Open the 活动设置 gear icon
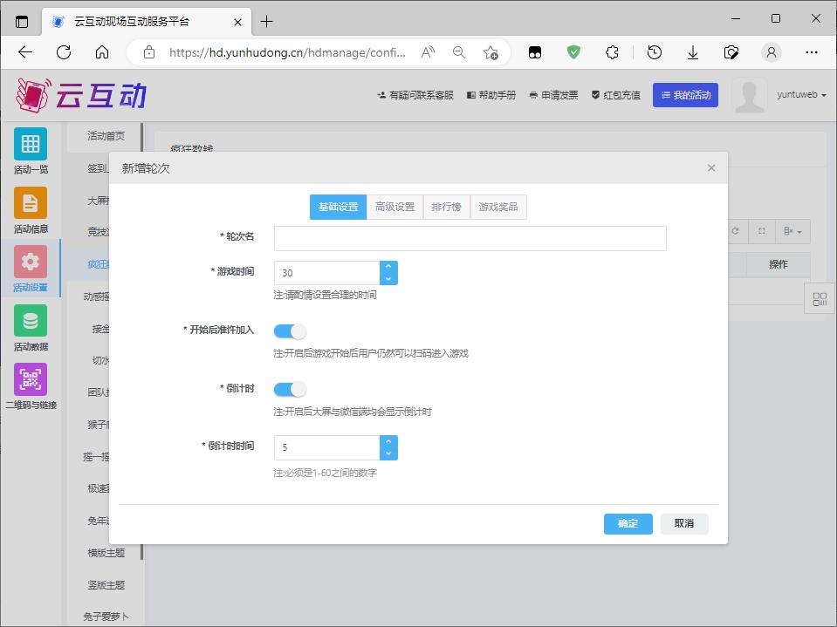The image size is (837, 627). 31,262
